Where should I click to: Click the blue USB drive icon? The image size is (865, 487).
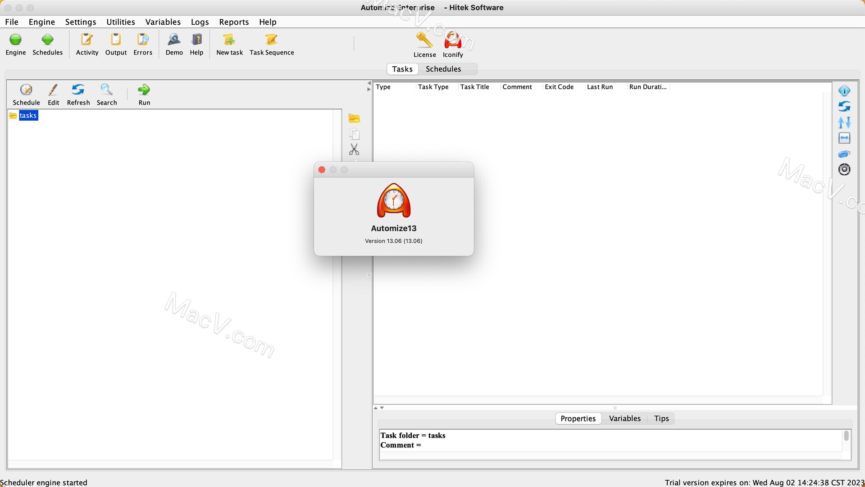click(844, 154)
